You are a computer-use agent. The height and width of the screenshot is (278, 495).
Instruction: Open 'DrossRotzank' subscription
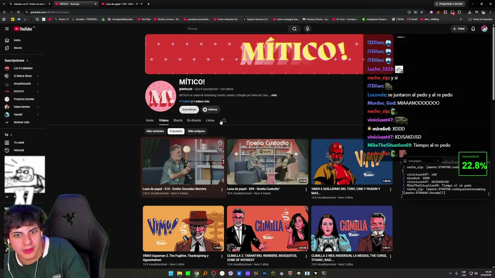pyautogui.click(x=22, y=84)
